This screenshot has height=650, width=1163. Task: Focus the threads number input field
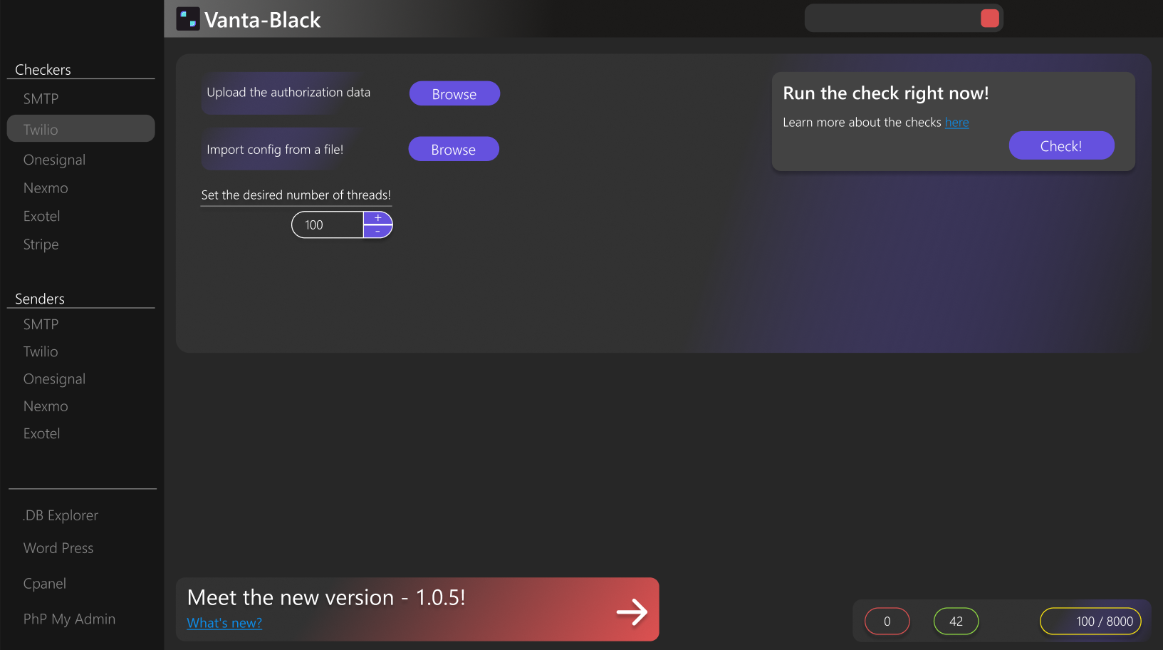[328, 225]
